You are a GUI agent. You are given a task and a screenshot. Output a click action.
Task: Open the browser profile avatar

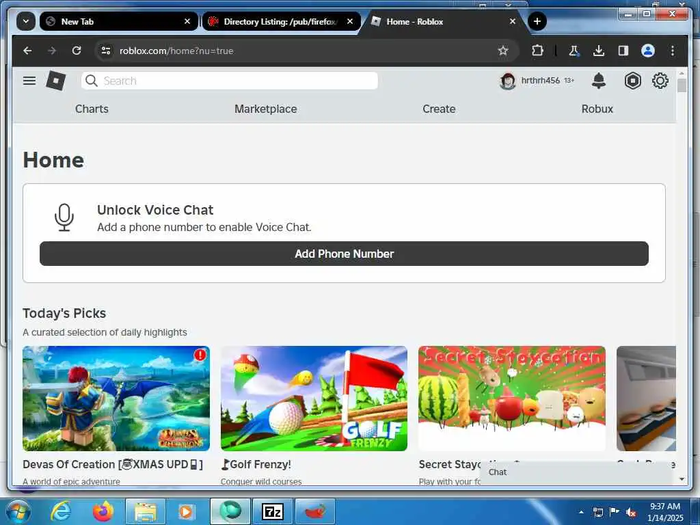click(648, 51)
